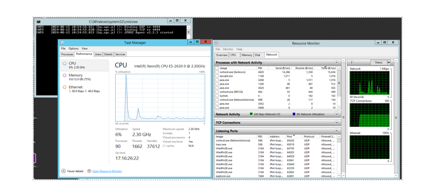Switch to the Processes tab
436x196 pixels.
(x=67, y=54)
